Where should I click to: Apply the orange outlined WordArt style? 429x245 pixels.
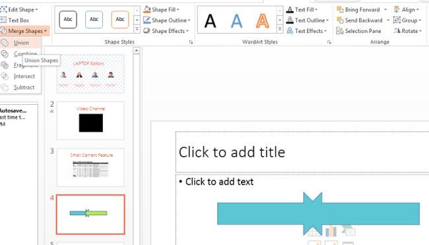(x=262, y=21)
